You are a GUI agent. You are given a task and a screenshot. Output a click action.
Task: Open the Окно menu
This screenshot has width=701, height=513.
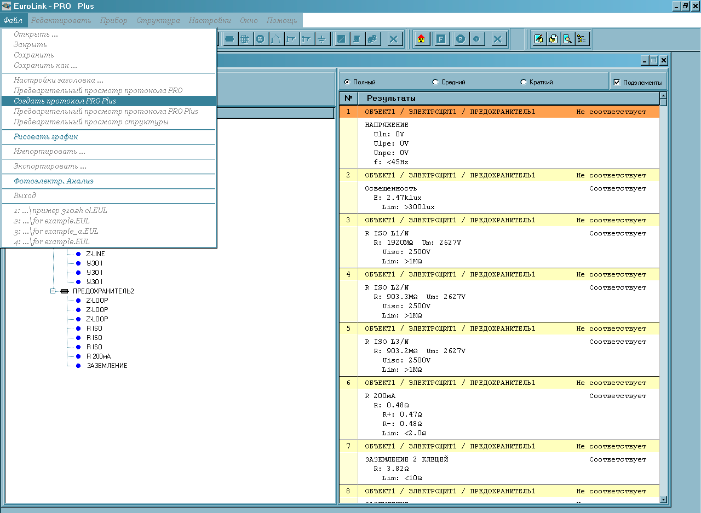point(249,20)
